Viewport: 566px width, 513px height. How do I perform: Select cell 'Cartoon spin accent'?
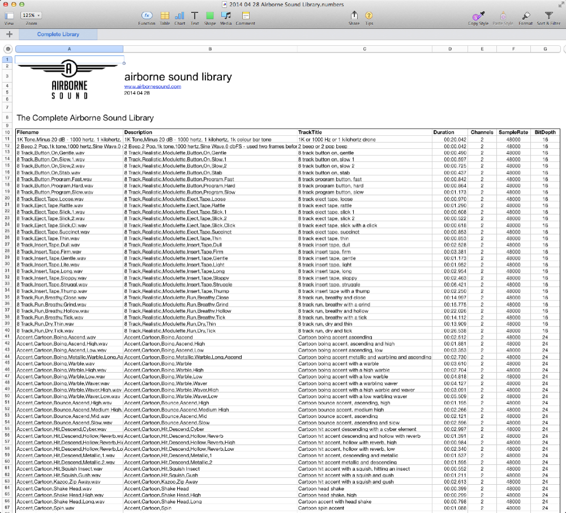click(365, 508)
